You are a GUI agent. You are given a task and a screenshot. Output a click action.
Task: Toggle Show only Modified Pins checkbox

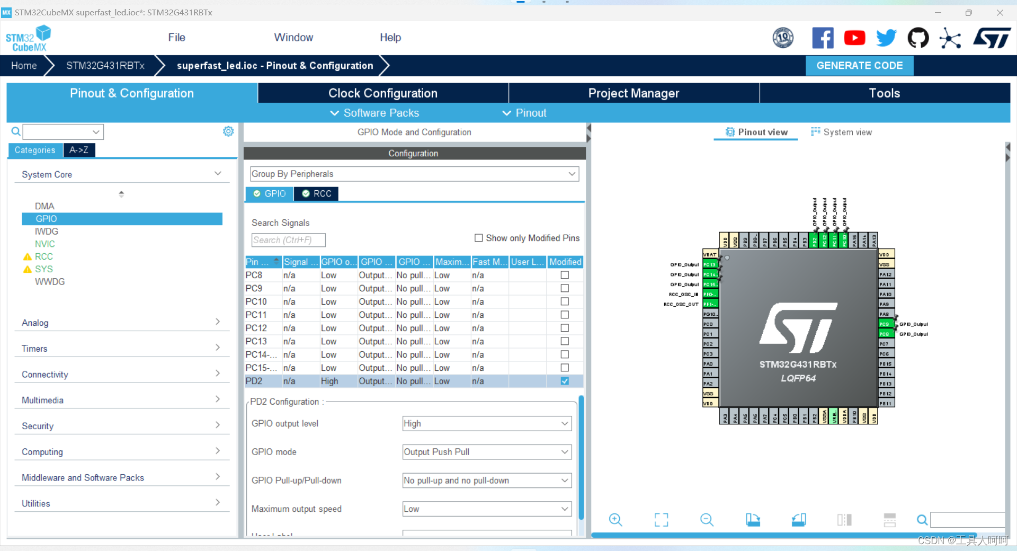point(479,238)
